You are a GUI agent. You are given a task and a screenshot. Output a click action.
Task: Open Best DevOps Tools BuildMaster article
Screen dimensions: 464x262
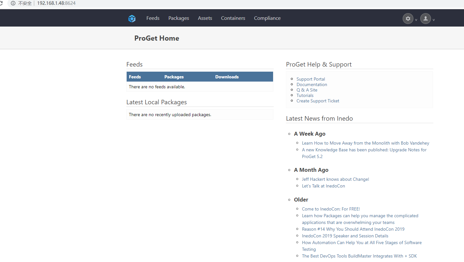(359, 256)
